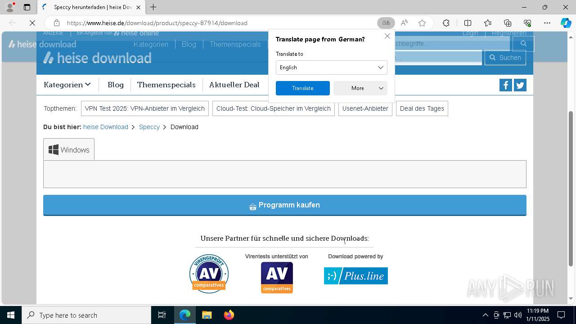Click the Suchen search button
Image resolution: width=576 pixels, height=324 pixels.
tap(505, 58)
